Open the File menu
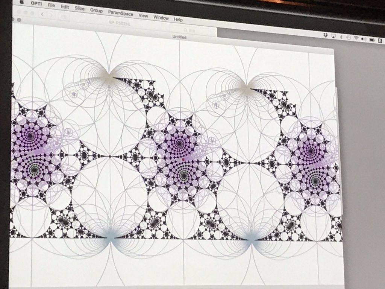The height and width of the screenshot is (289, 385). (x=51, y=6)
